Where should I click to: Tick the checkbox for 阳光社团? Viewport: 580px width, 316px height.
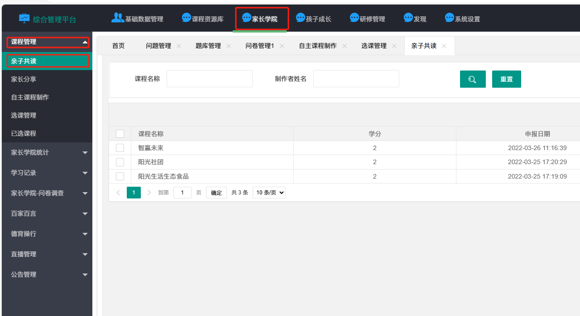[120, 162]
